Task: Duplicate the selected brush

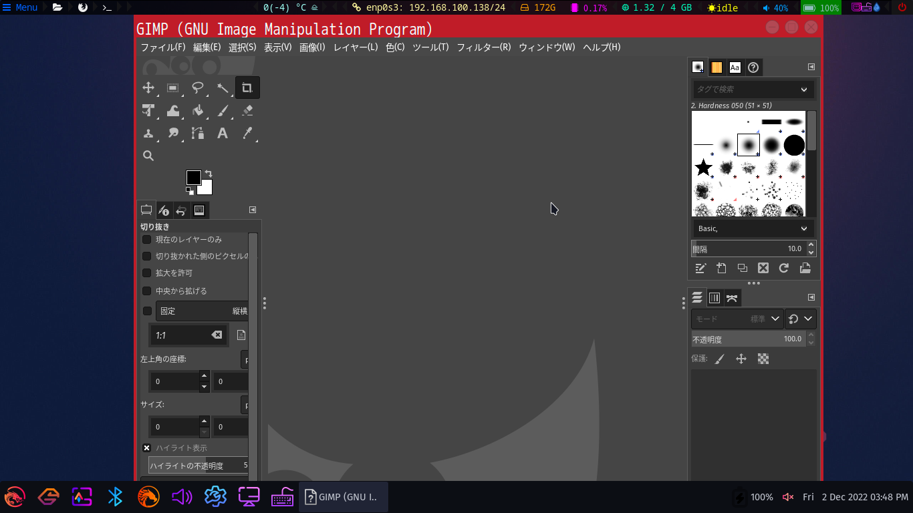Action: coord(742,268)
